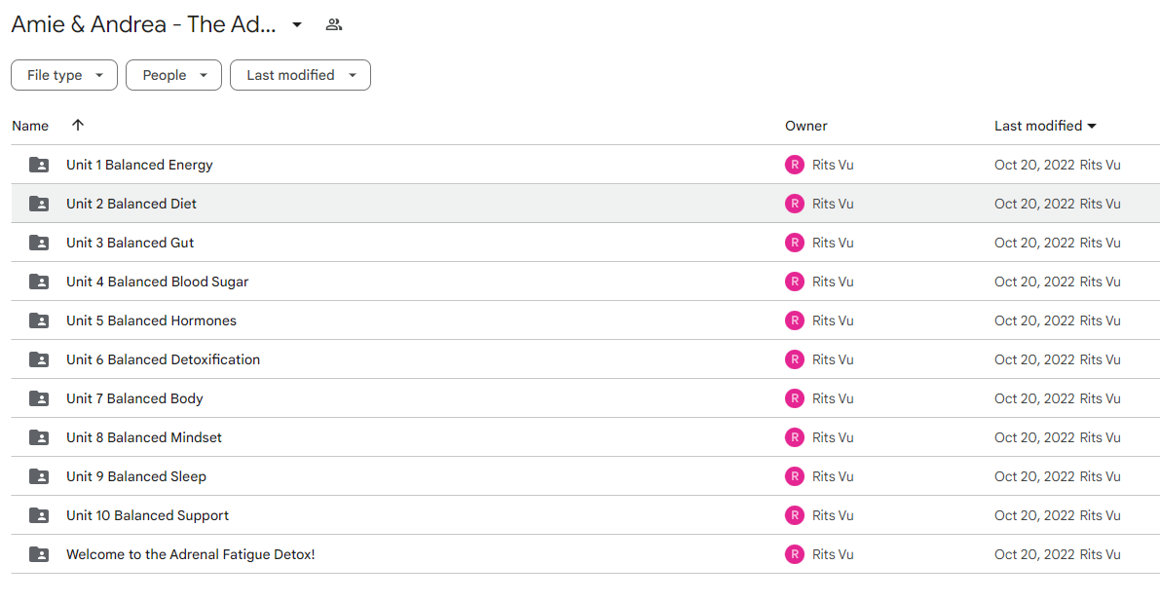Click owner avatar in Unit 9 Balanced Sleep row

[x=795, y=476]
